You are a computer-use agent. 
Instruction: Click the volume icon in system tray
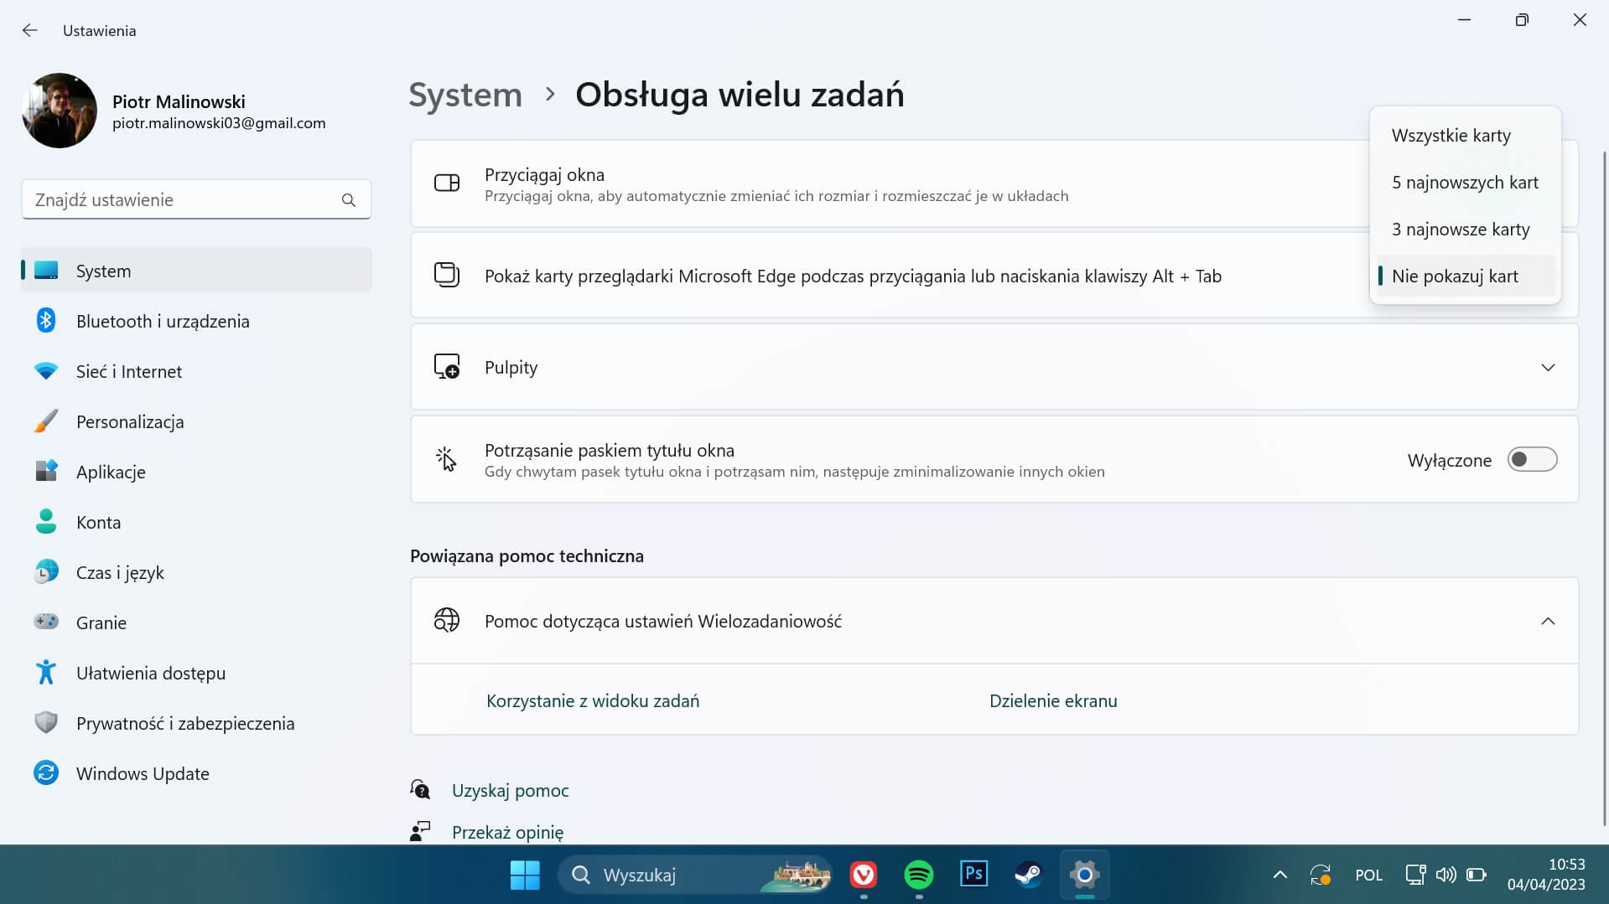pos(1446,874)
